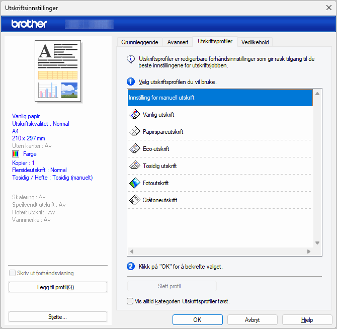
Task: Enable Vis alltid kategorien Utskriftsprofiler først
Action: 131,301
